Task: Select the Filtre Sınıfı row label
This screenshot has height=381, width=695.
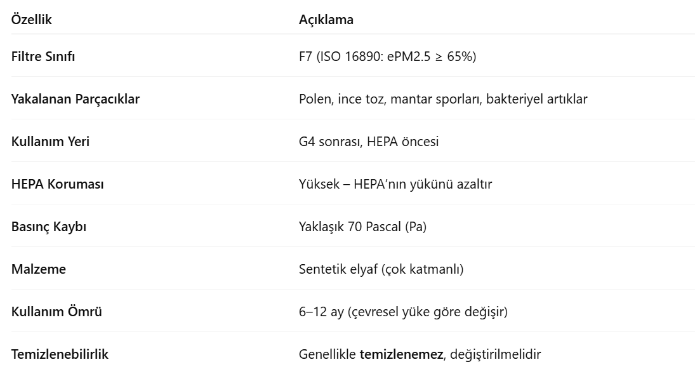Action: [43, 57]
